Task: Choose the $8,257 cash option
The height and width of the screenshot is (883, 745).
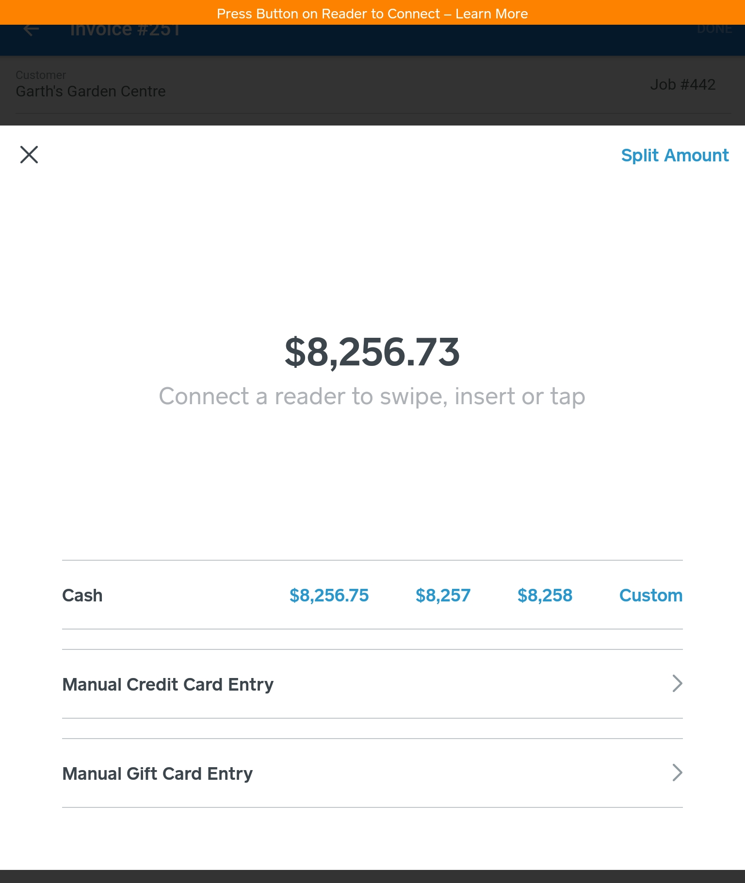Action: point(443,596)
